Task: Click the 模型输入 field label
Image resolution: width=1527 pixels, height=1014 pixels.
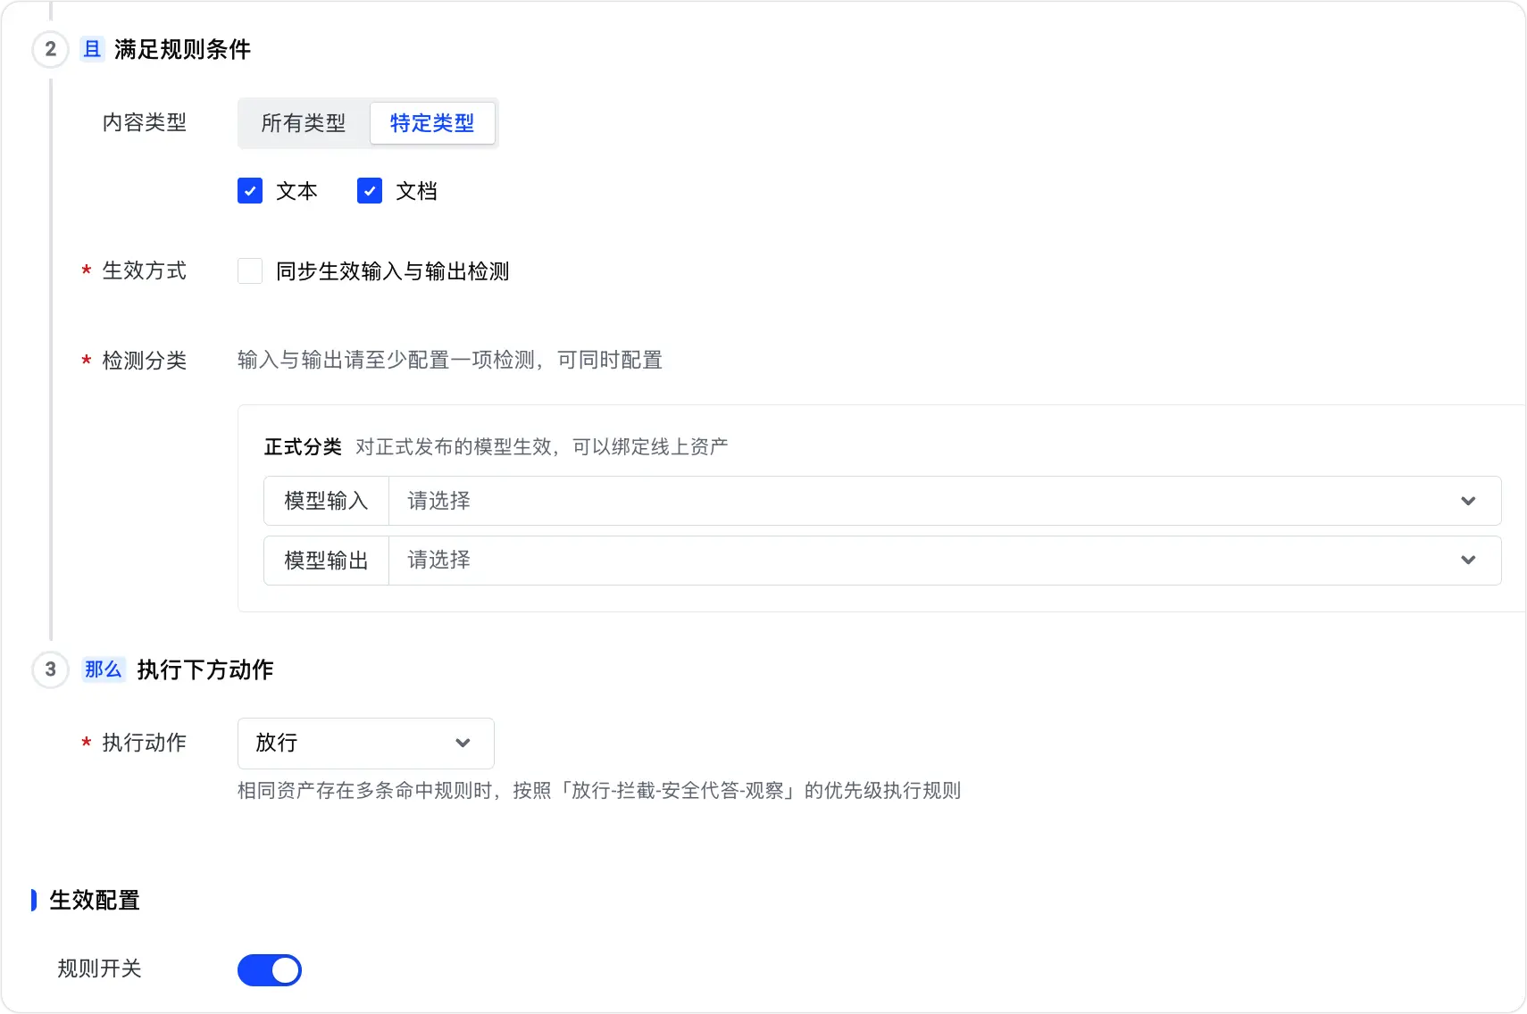Action: click(x=326, y=501)
